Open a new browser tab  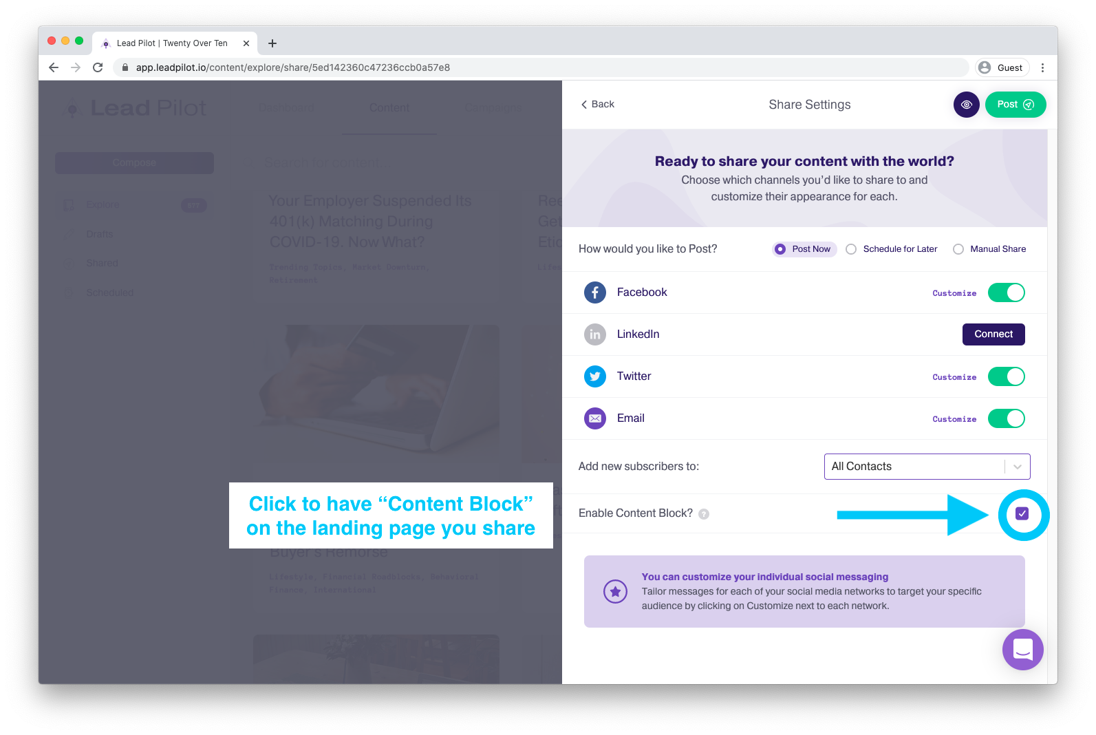pos(272,43)
